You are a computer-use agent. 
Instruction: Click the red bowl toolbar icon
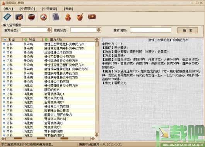(31, 17)
